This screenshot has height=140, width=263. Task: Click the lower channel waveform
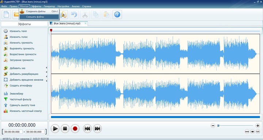coord(156,94)
